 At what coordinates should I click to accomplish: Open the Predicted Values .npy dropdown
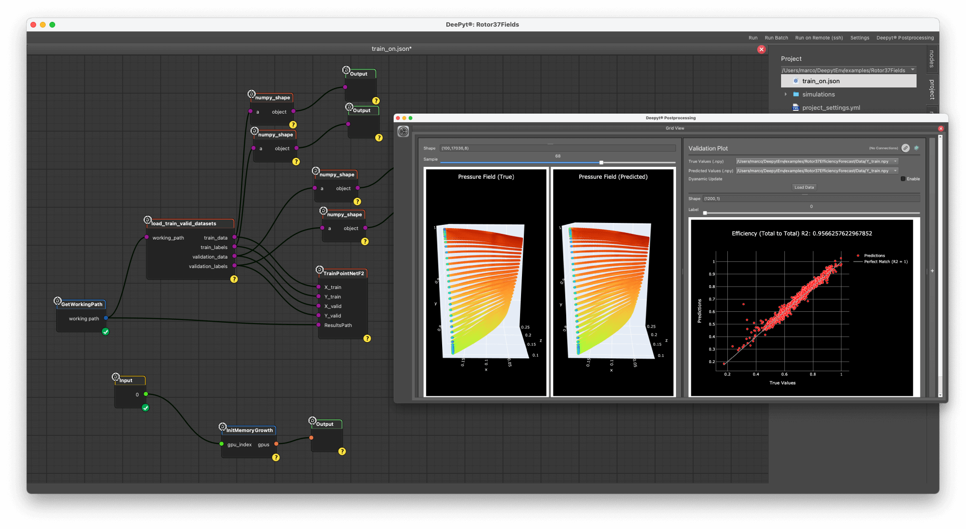pyautogui.click(x=895, y=171)
